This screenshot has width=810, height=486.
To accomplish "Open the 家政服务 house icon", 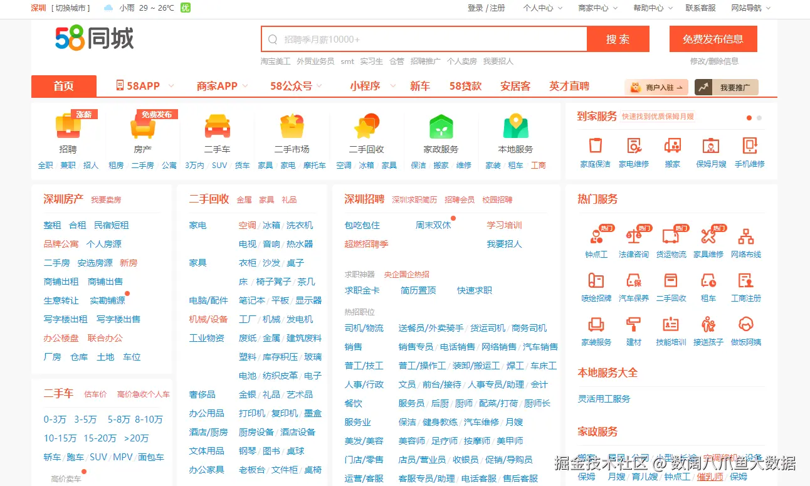I will click(441, 126).
